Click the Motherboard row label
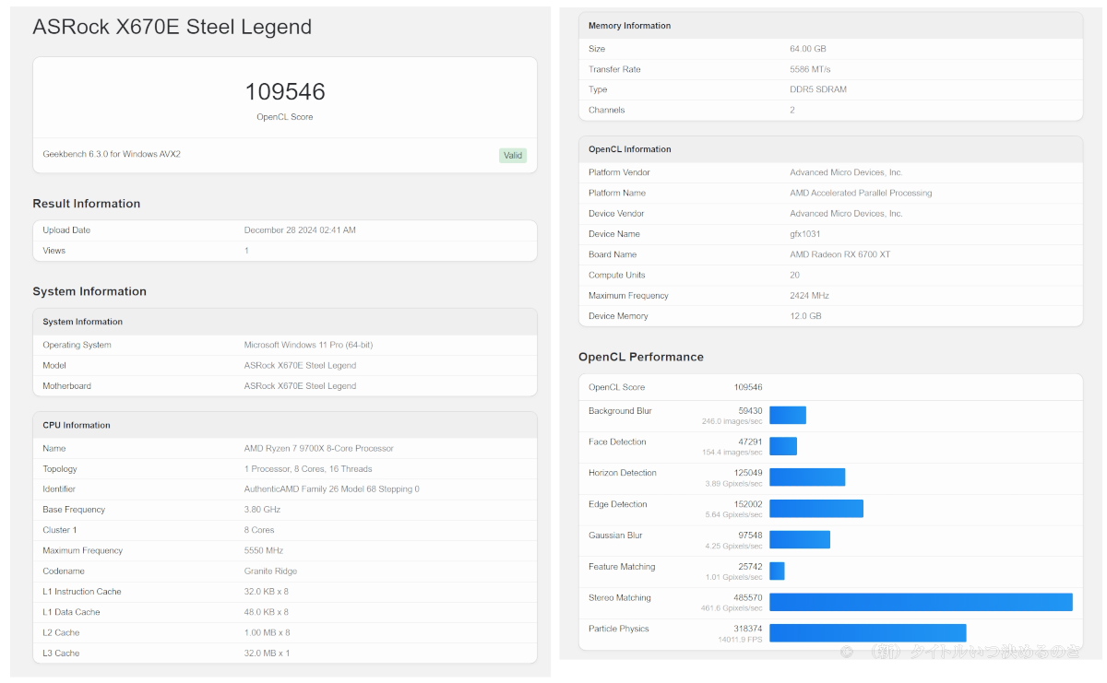1107x683 pixels. [67, 386]
